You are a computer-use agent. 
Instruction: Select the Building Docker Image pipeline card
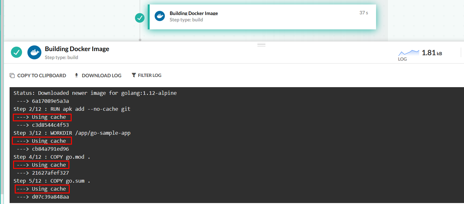(262, 17)
